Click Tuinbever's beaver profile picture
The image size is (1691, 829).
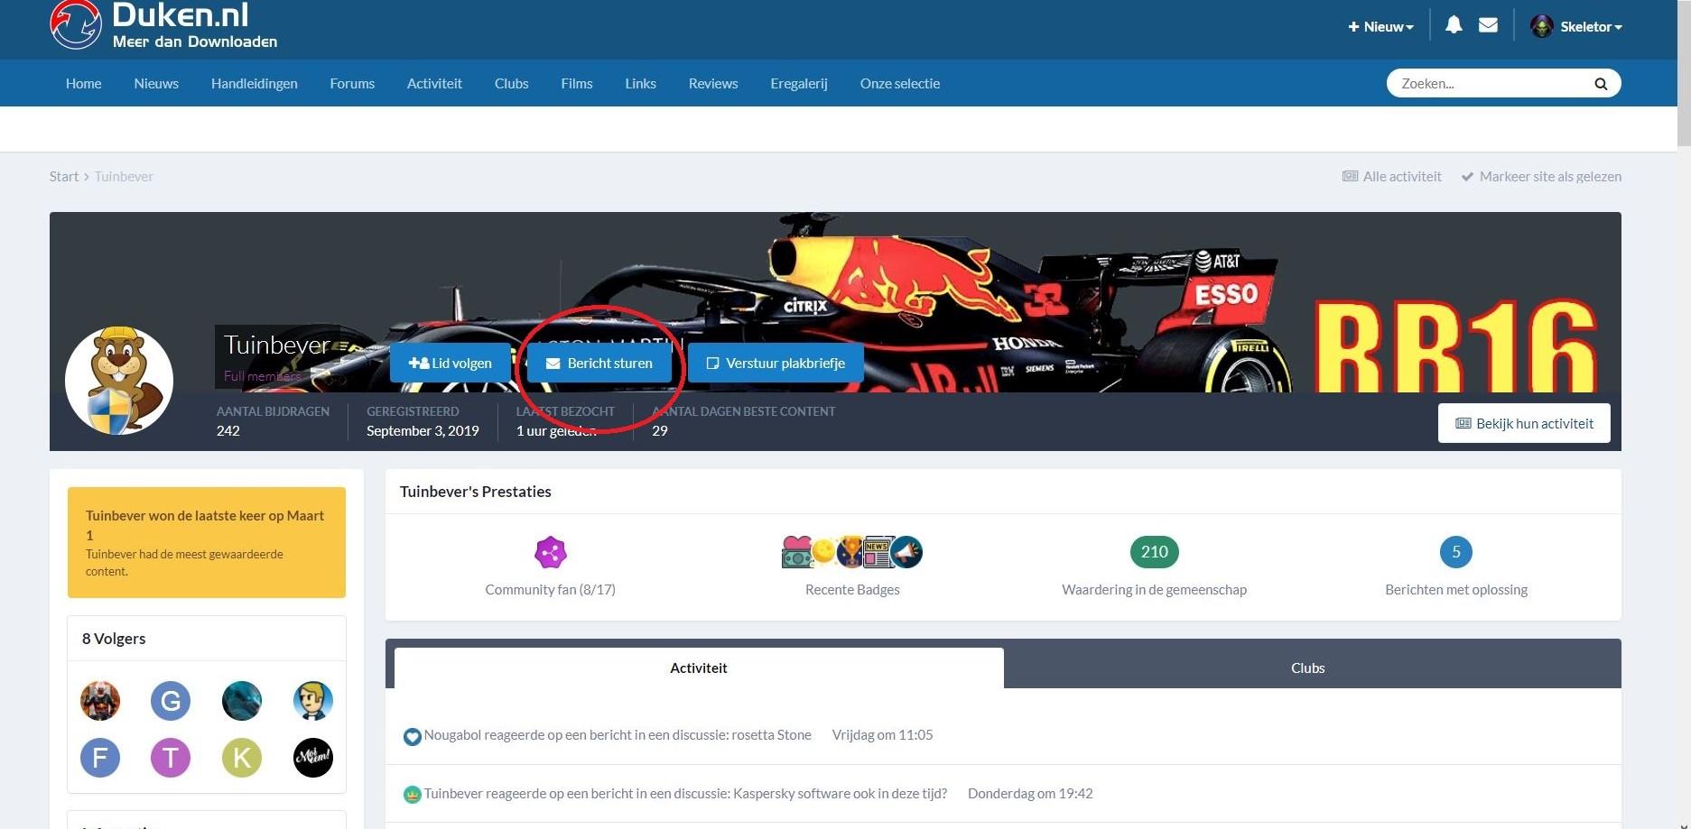coord(119,381)
